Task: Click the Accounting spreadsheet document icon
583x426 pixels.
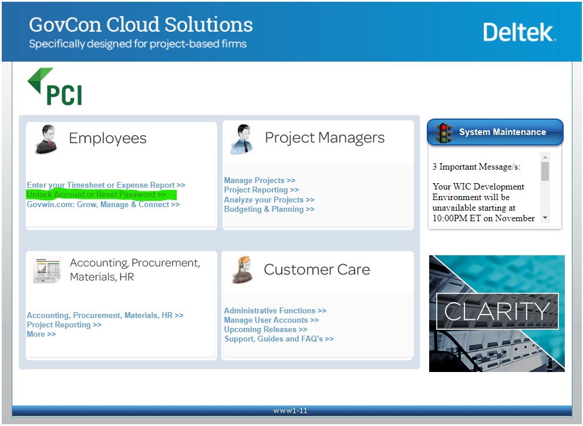Action: [x=46, y=270]
